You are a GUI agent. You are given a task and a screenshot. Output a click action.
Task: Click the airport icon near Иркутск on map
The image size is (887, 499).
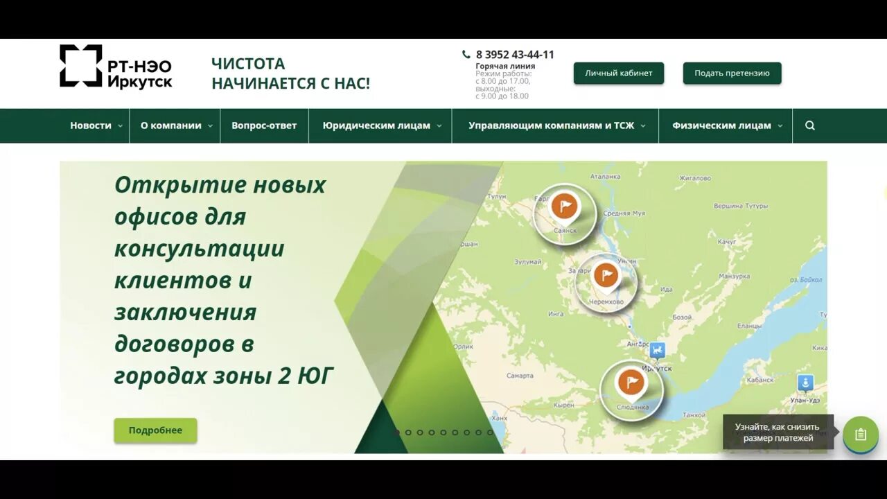tap(658, 349)
